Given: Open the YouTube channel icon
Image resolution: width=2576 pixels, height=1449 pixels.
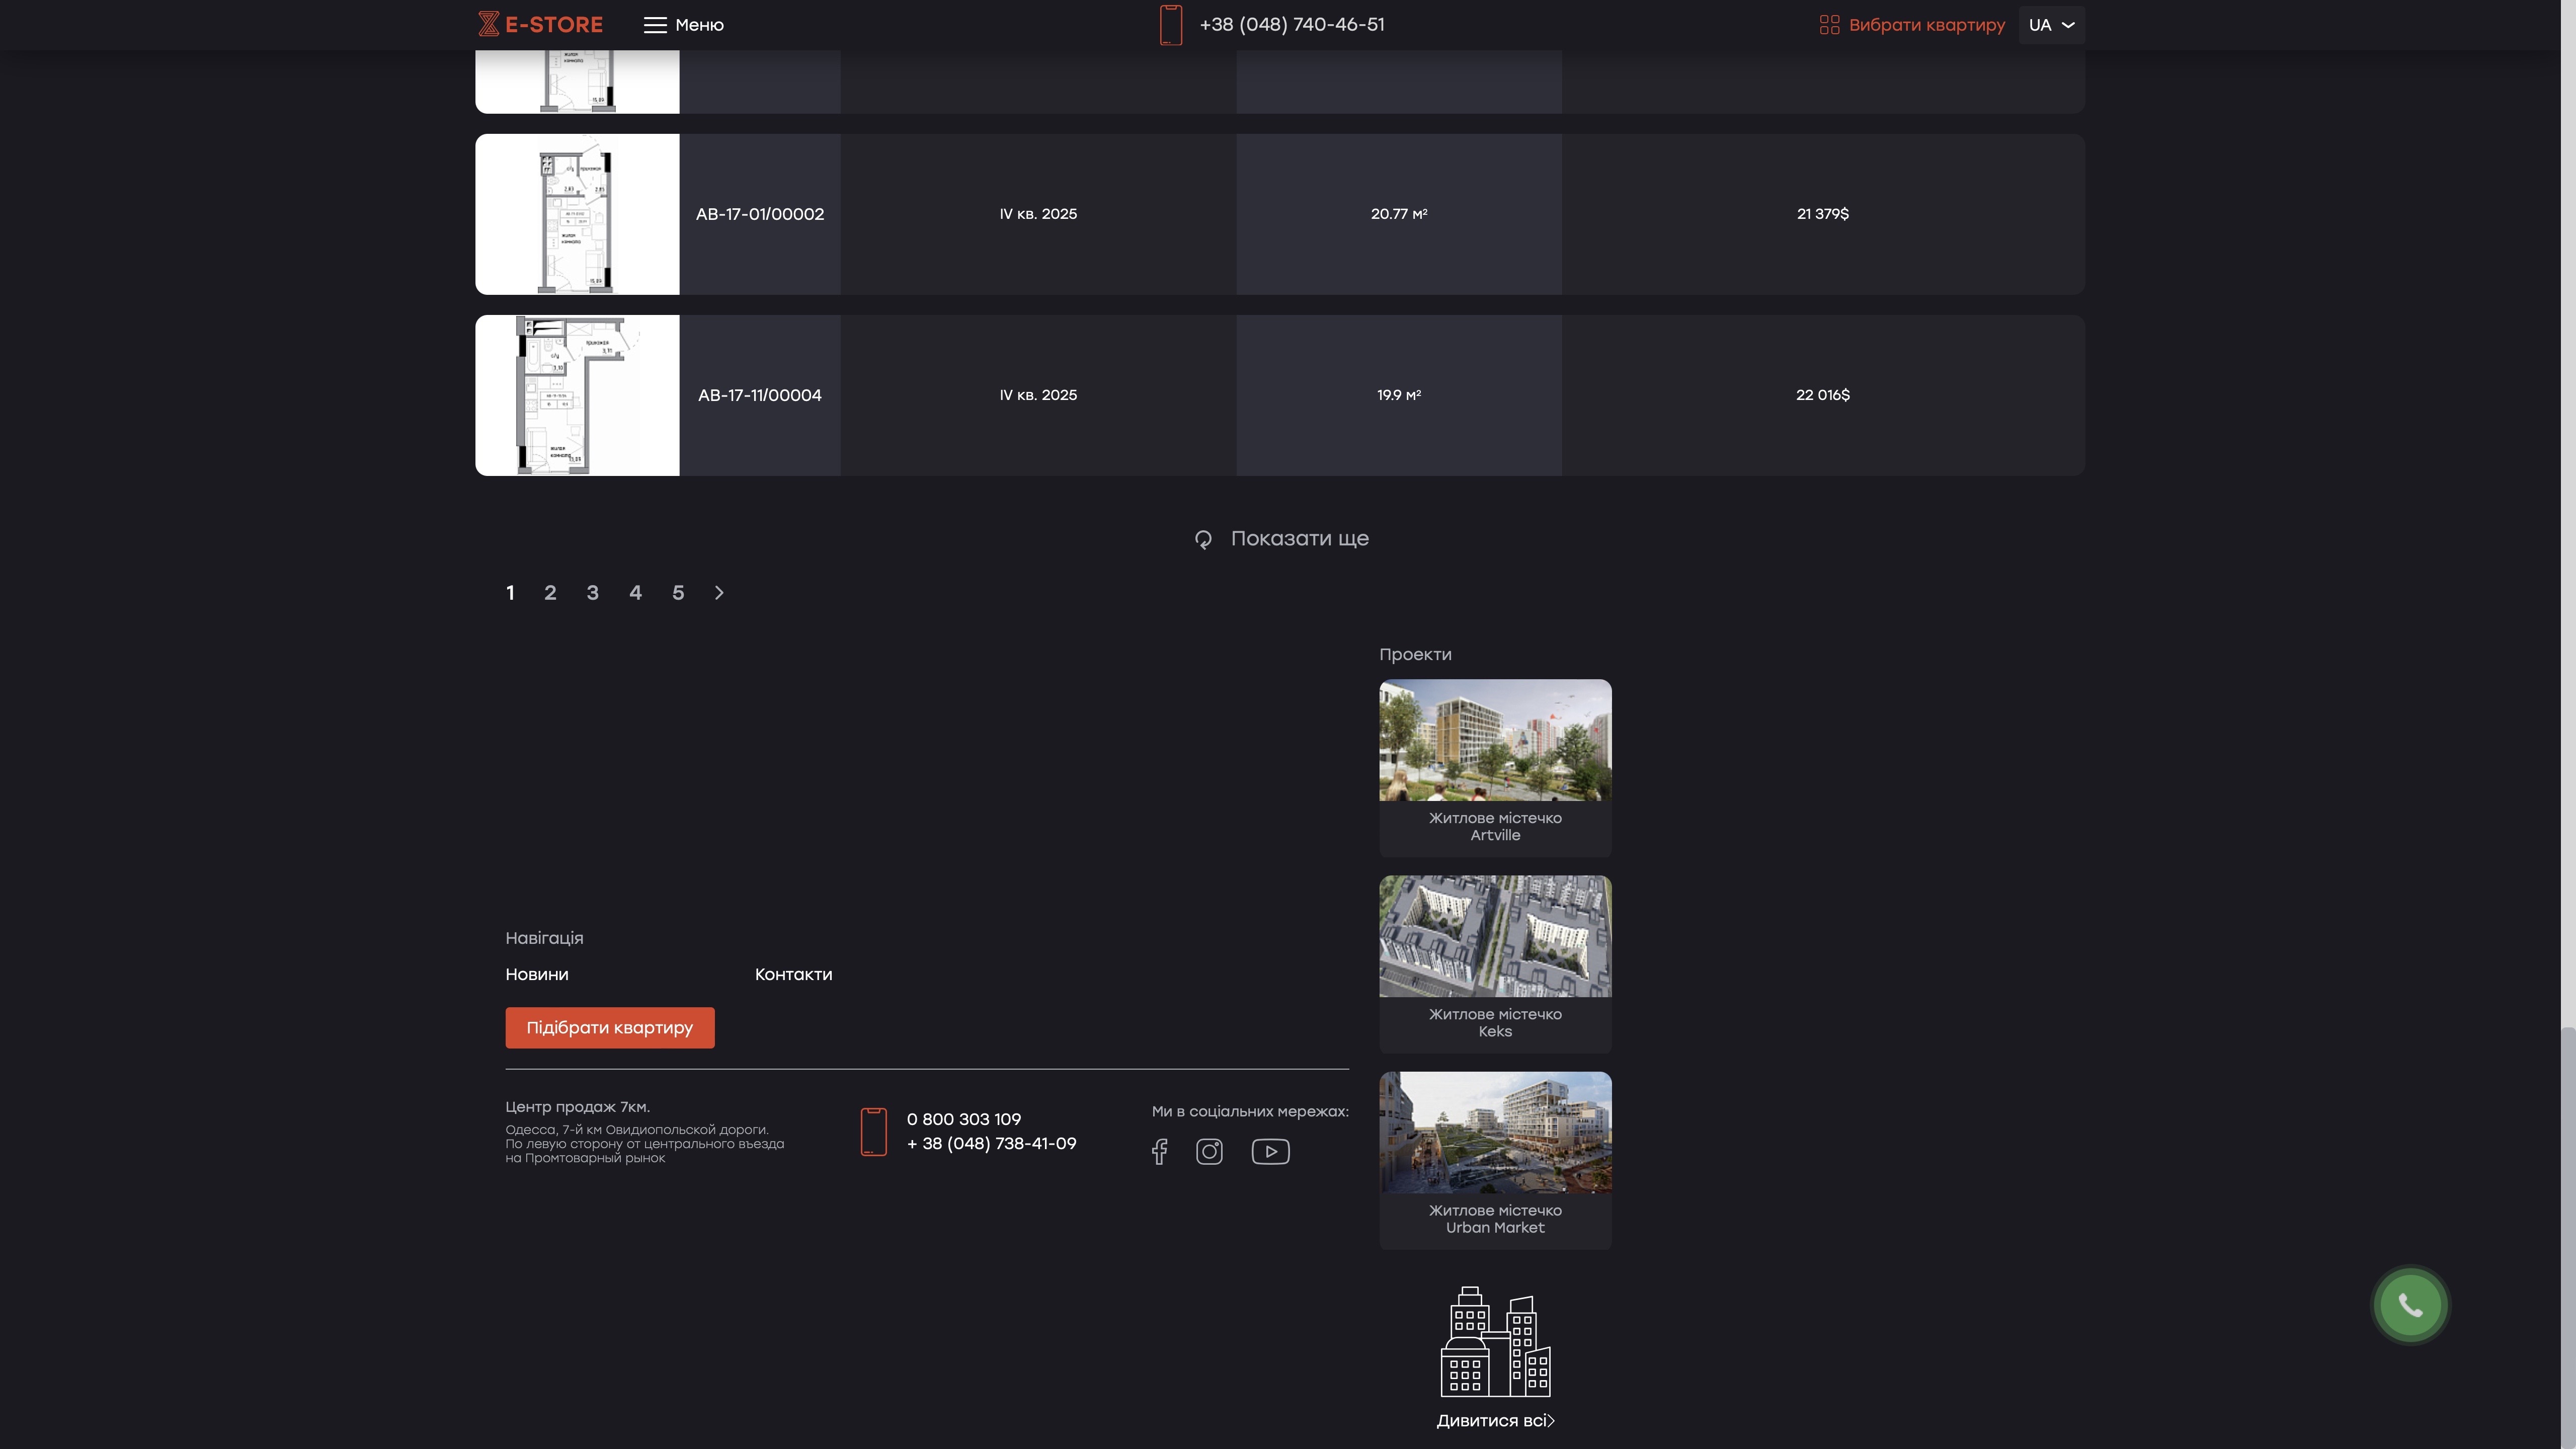Looking at the screenshot, I should pyautogui.click(x=1270, y=1151).
